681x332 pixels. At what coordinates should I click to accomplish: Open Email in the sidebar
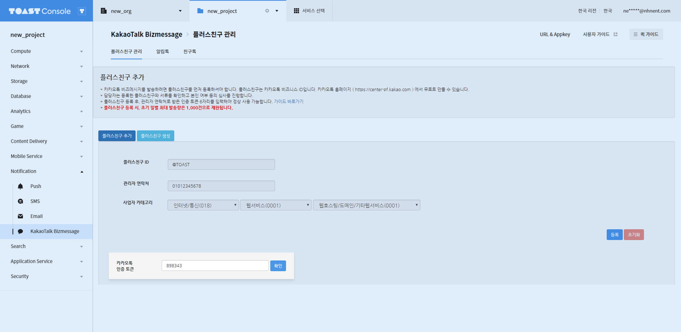click(x=36, y=216)
